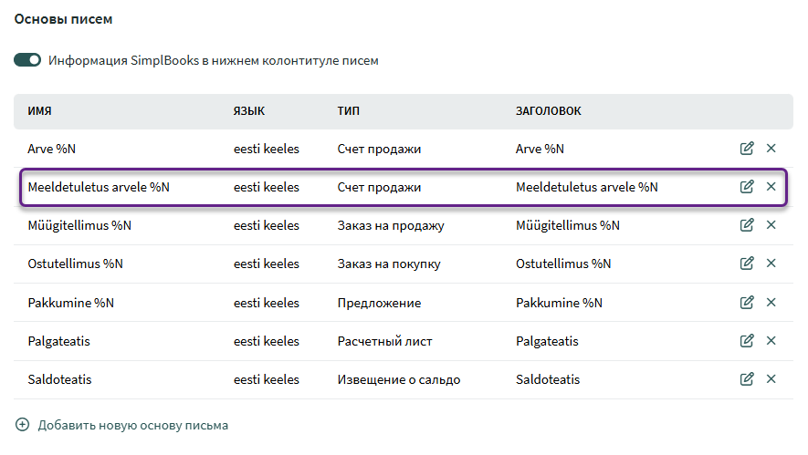Delete the Meeldetuletus arvele %N template
Screen dimensions: 808x455
[x=771, y=187]
